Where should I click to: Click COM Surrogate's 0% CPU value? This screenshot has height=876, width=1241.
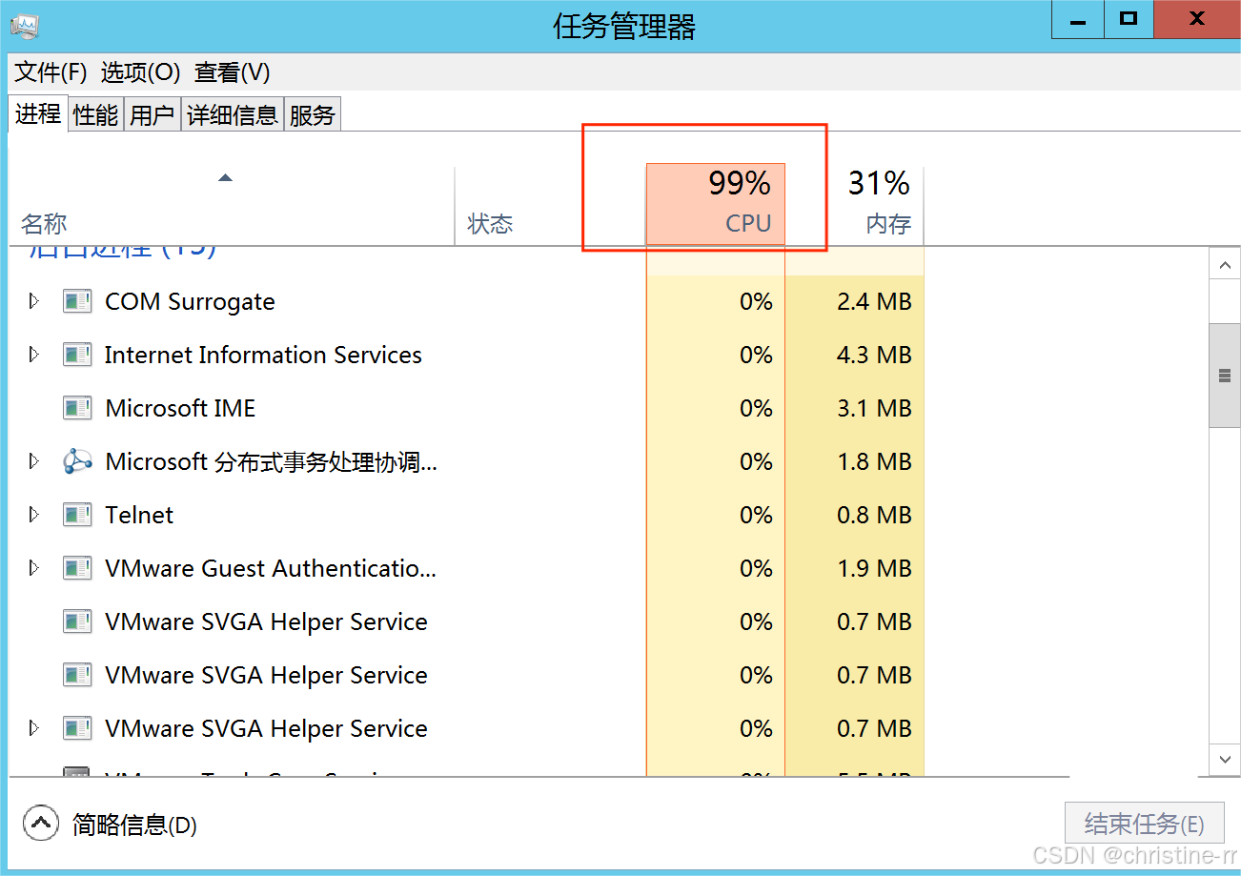tap(756, 302)
